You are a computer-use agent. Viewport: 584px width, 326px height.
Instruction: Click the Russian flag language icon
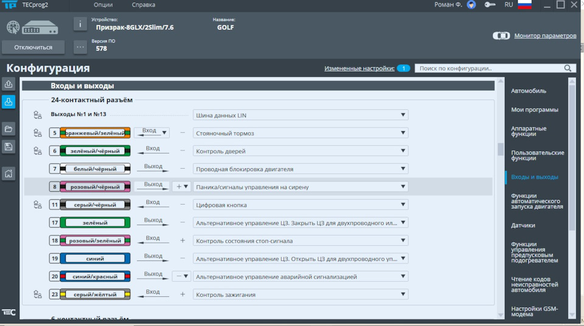tap(524, 5)
